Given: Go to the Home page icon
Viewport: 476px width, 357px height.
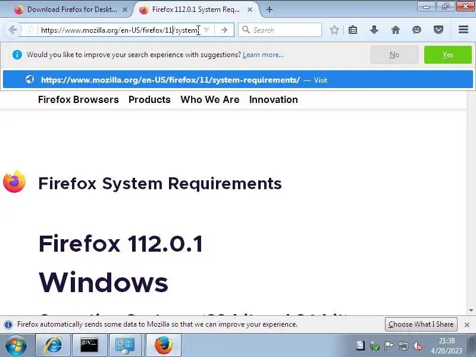Looking at the screenshot, I should click(x=395, y=30).
